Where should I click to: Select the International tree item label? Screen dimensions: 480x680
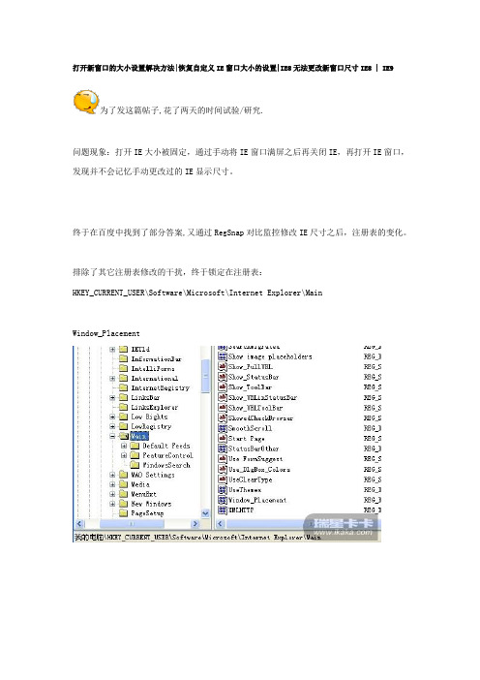[154, 378]
